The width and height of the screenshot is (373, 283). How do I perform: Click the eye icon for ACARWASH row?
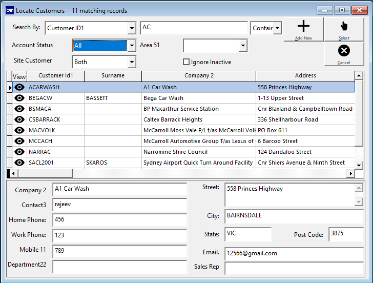pyautogui.click(x=19, y=87)
